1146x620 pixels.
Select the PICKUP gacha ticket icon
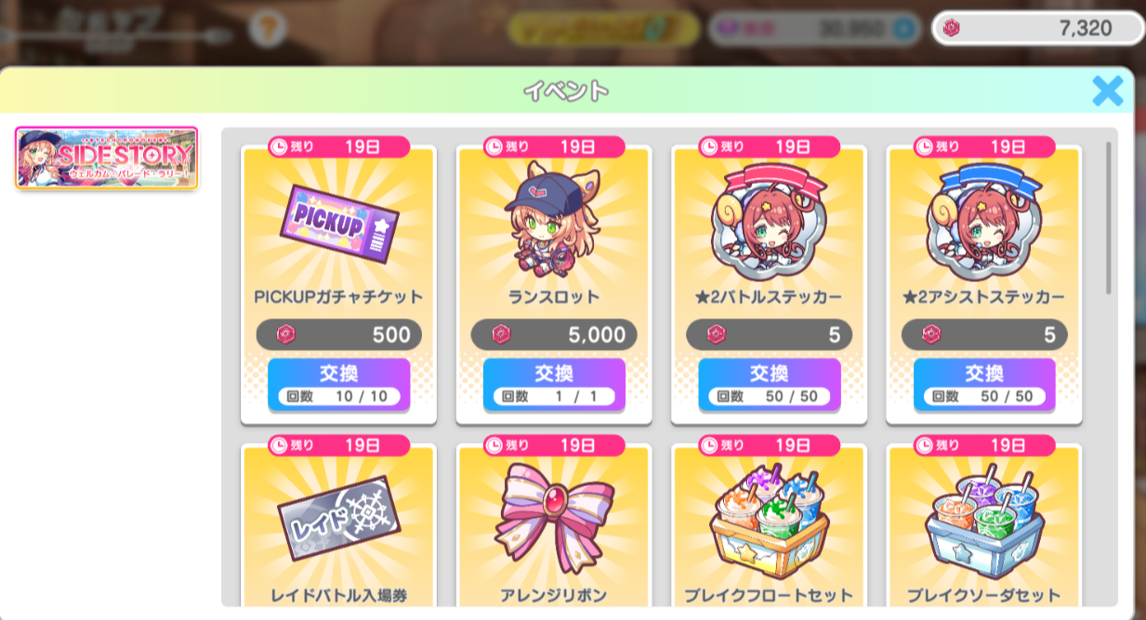click(x=338, y=221)
